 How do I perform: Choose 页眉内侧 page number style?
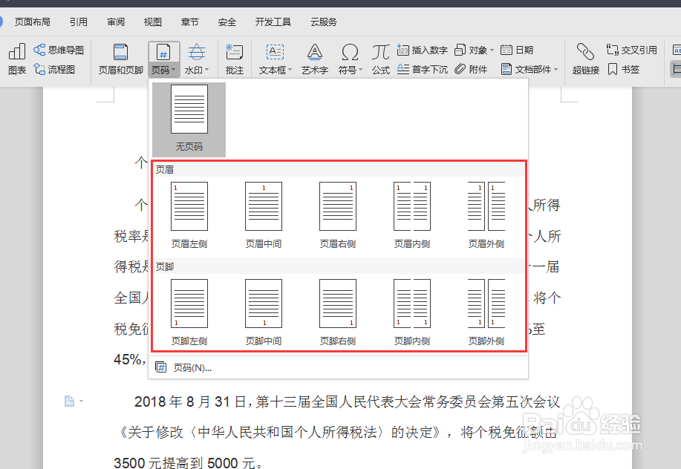point(411,215)
